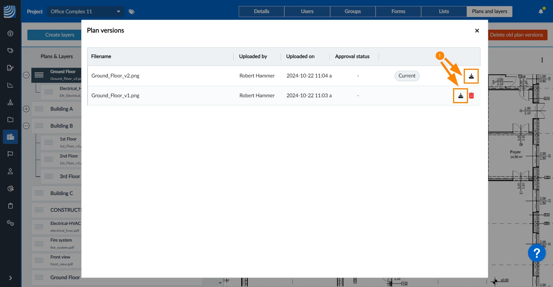Image resolution: width=553 pixels, height=287 pixels.
Task: Open the three-dot menu above the plan
Action: 542,60
